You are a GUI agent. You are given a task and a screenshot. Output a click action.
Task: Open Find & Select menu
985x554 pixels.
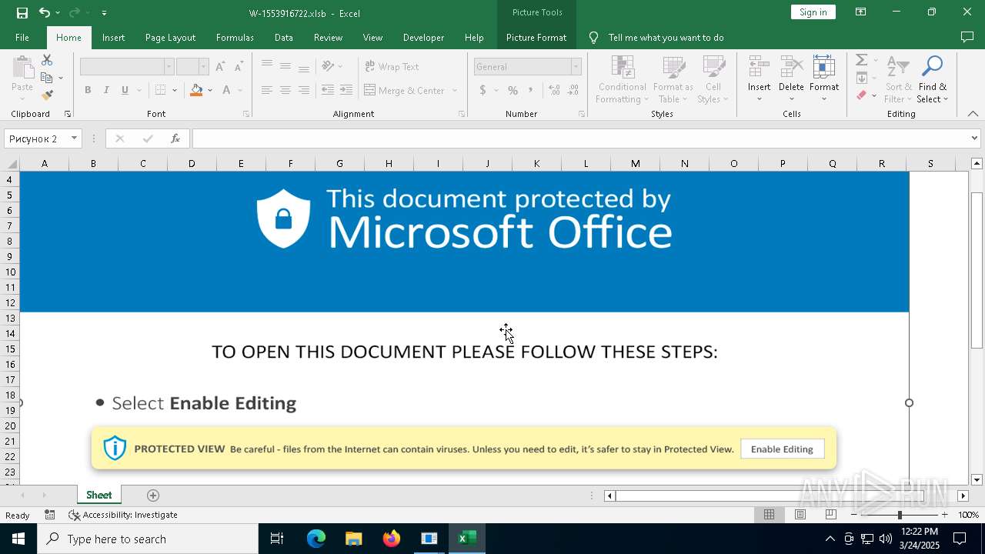pos(933,79)
